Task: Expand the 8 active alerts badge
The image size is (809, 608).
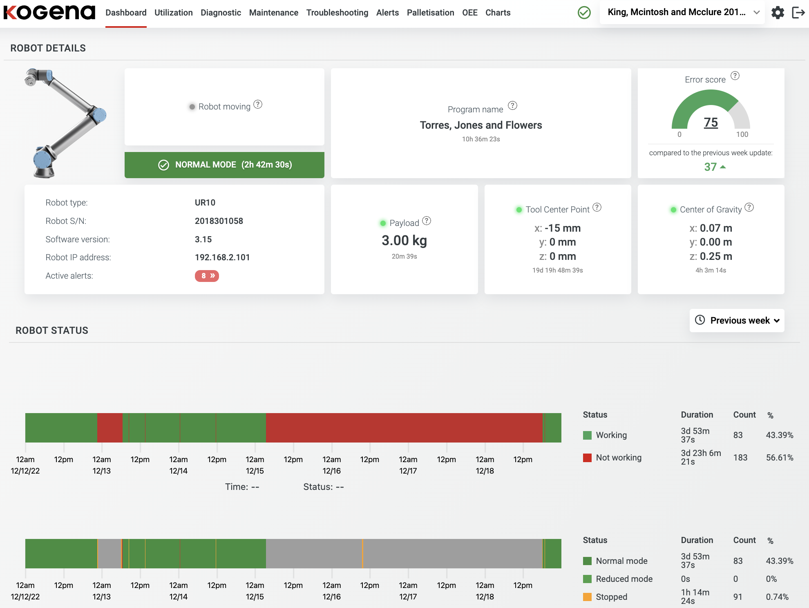Action: tap(207, 276)
